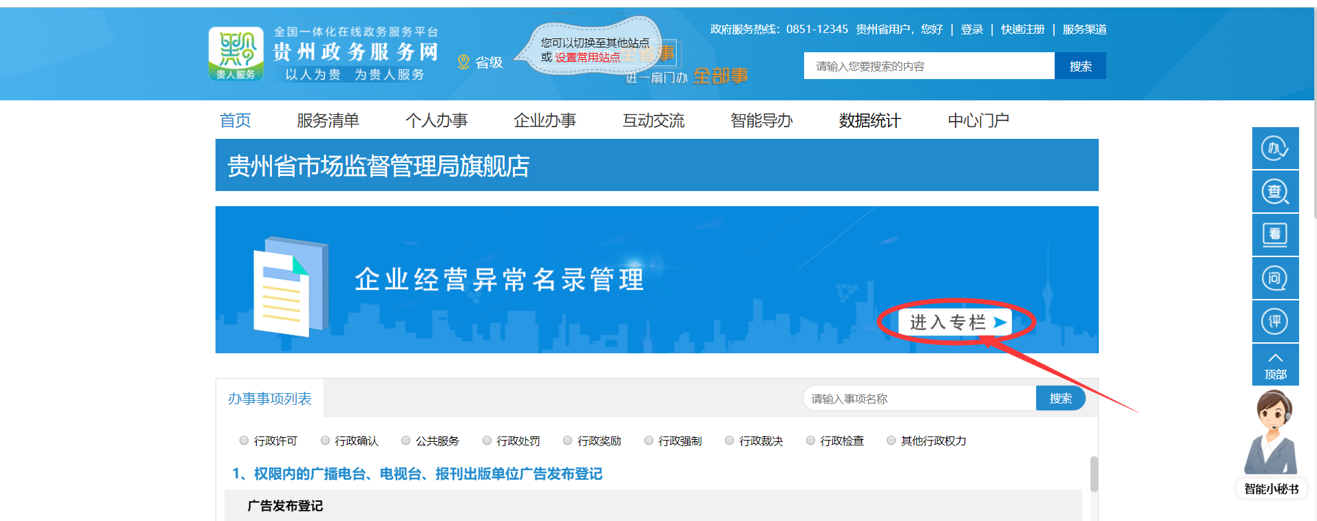Switch to the 办事事项列表 tab
This screenshot has height=521, width=1317.
pyautogui.click(x=270, y=399)
